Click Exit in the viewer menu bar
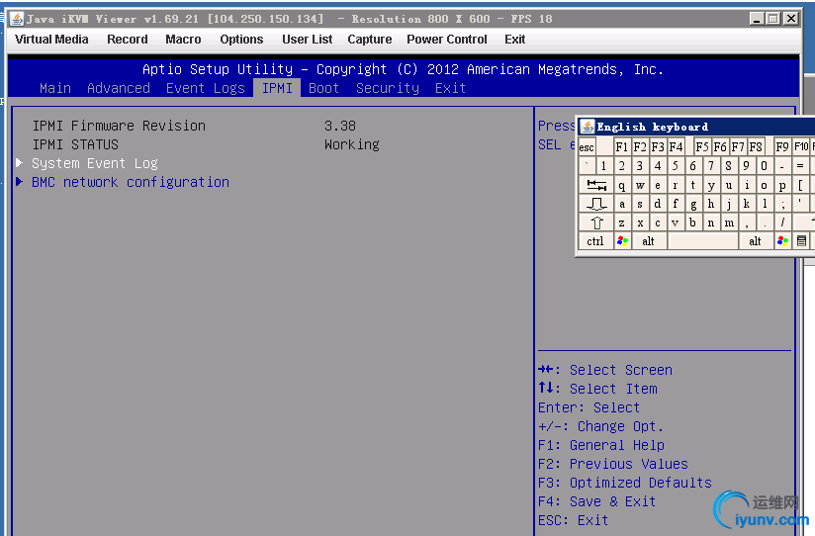 point(514,40)
